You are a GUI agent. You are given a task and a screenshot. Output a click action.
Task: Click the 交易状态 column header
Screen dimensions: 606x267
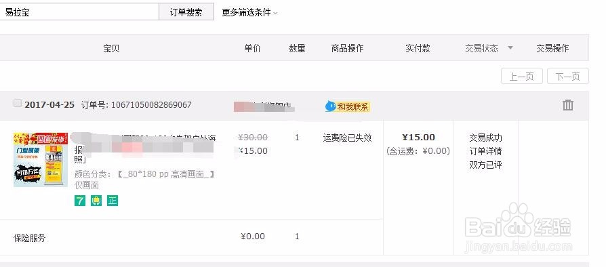(481, 48)
